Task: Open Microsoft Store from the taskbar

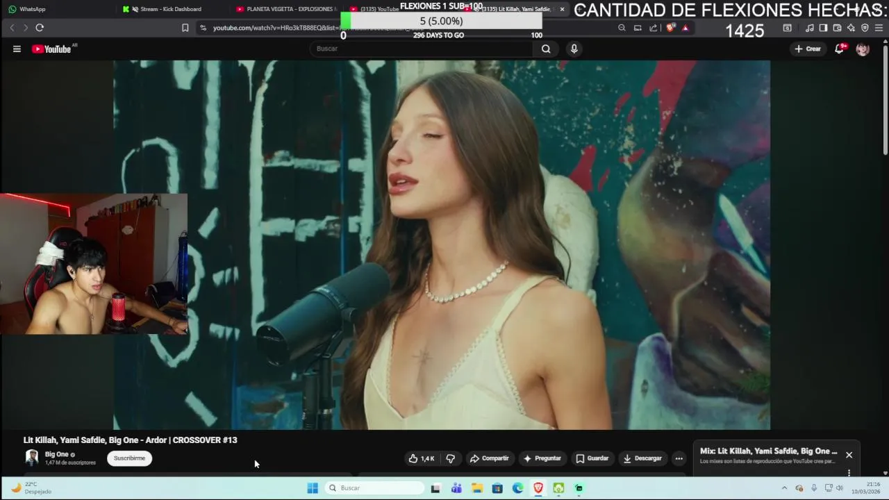Action: tap(497, 488)
